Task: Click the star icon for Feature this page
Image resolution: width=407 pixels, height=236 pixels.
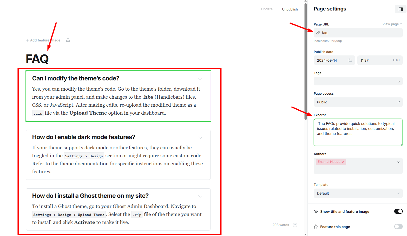Action: pyautogui.click(x=316, y=227)
